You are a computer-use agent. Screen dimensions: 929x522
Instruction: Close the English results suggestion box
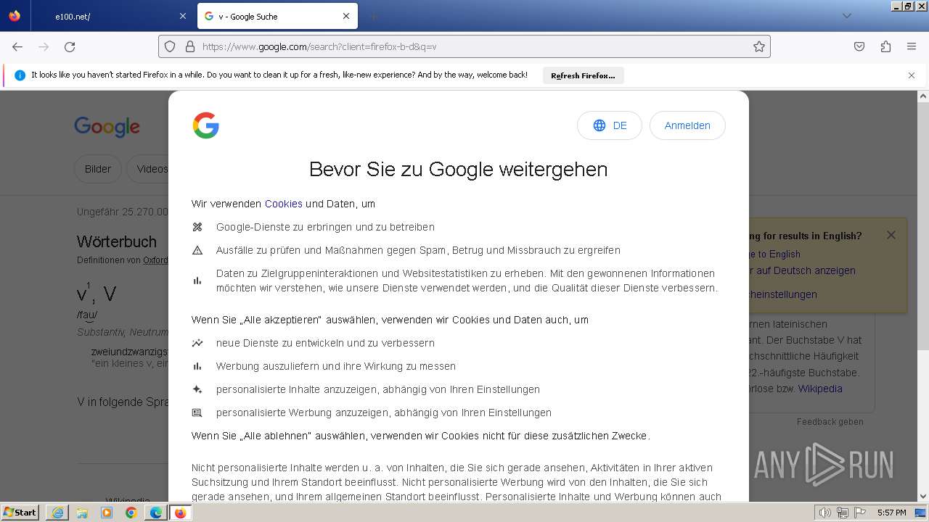pyautogui.click(x=891, y=235)
